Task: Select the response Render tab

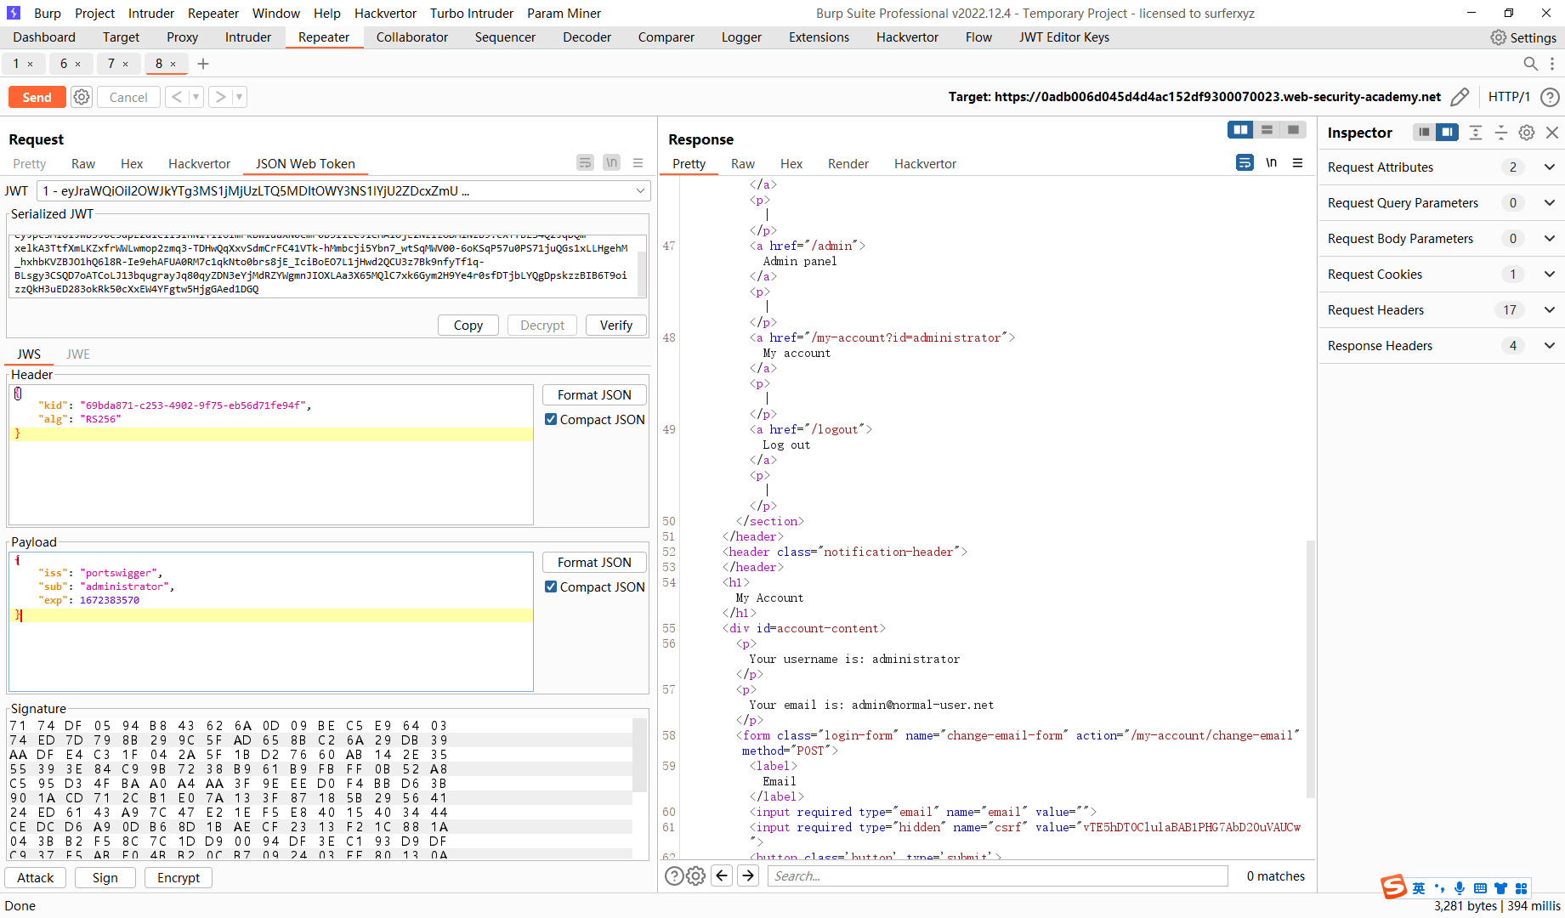Action: (x=848, y=164)
